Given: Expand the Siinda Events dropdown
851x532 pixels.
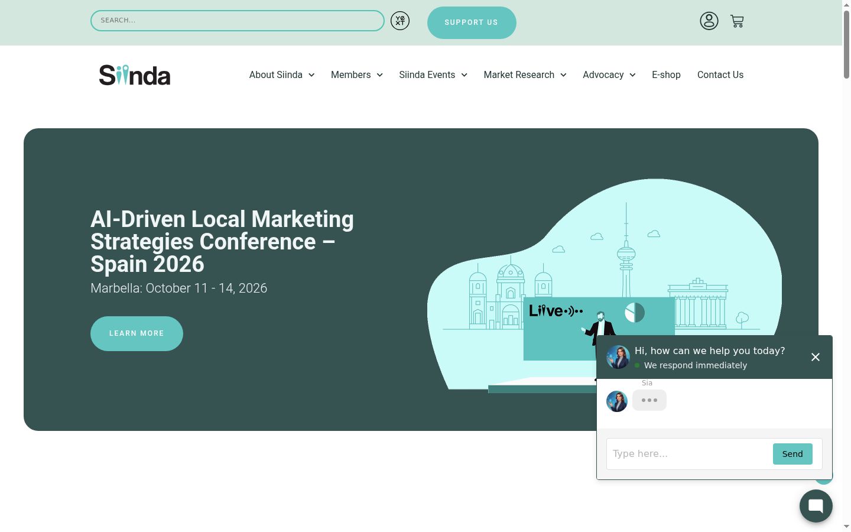Looking at the screenshot, I should [x=433, y=74].
